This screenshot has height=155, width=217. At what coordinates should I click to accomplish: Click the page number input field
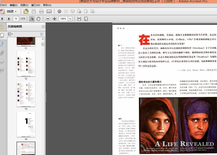click(16, 18)
